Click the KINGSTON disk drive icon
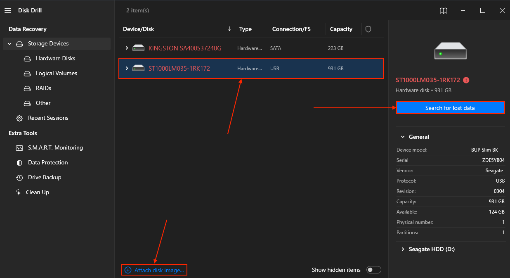Viewport: 510px width, 278px height. [x=138, y=48]
